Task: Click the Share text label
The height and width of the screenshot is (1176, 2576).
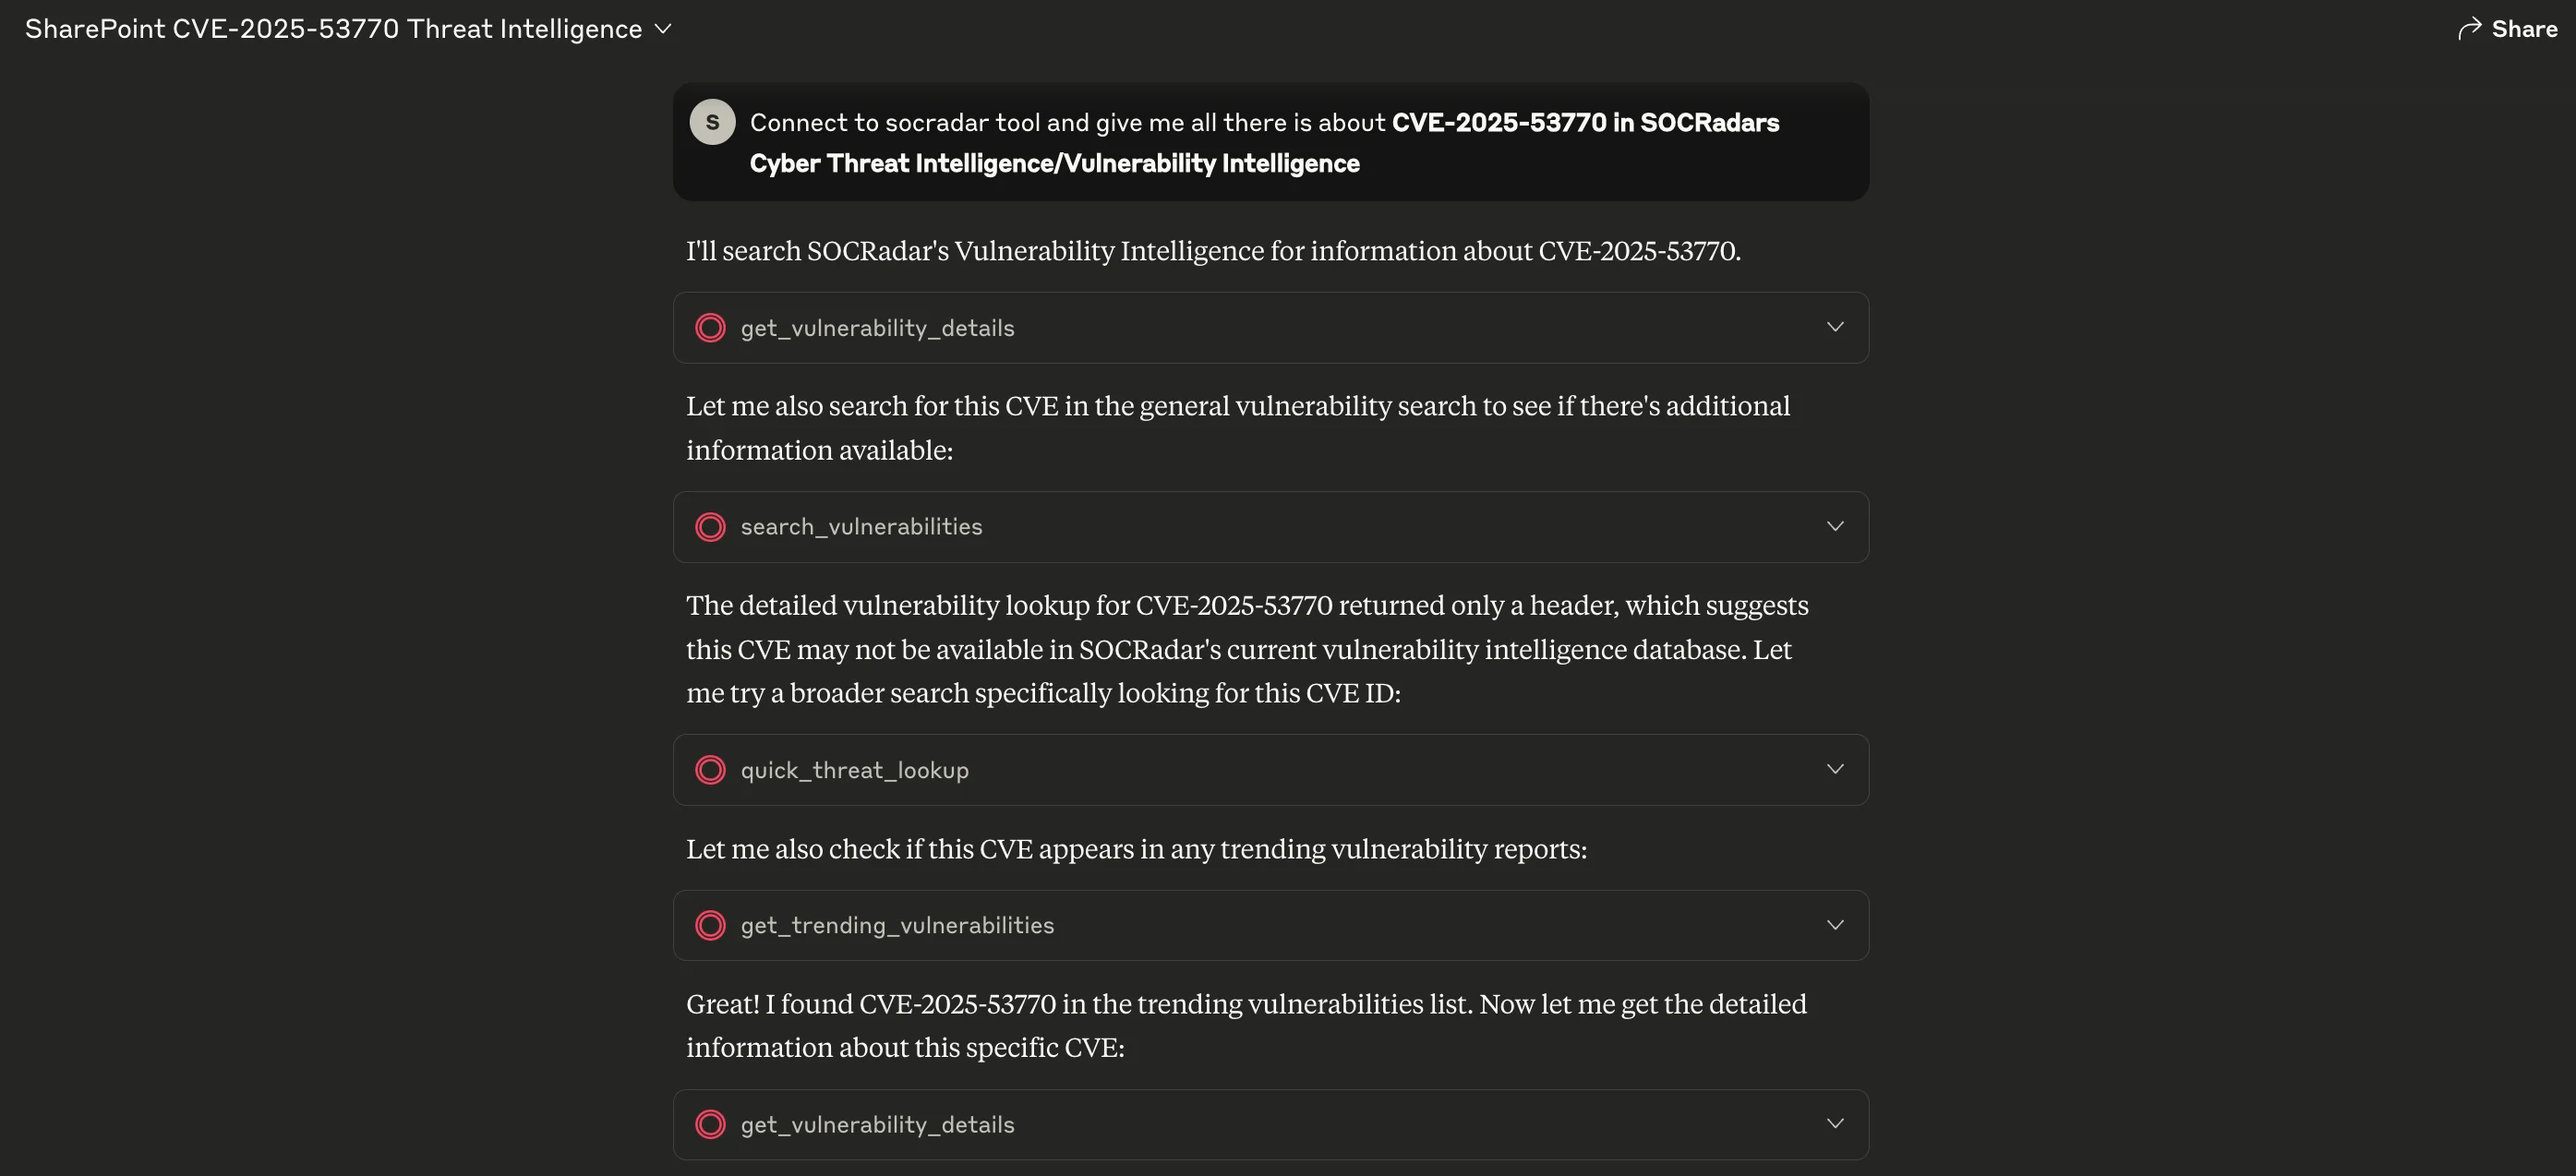Action: (x=2524, y=29)
